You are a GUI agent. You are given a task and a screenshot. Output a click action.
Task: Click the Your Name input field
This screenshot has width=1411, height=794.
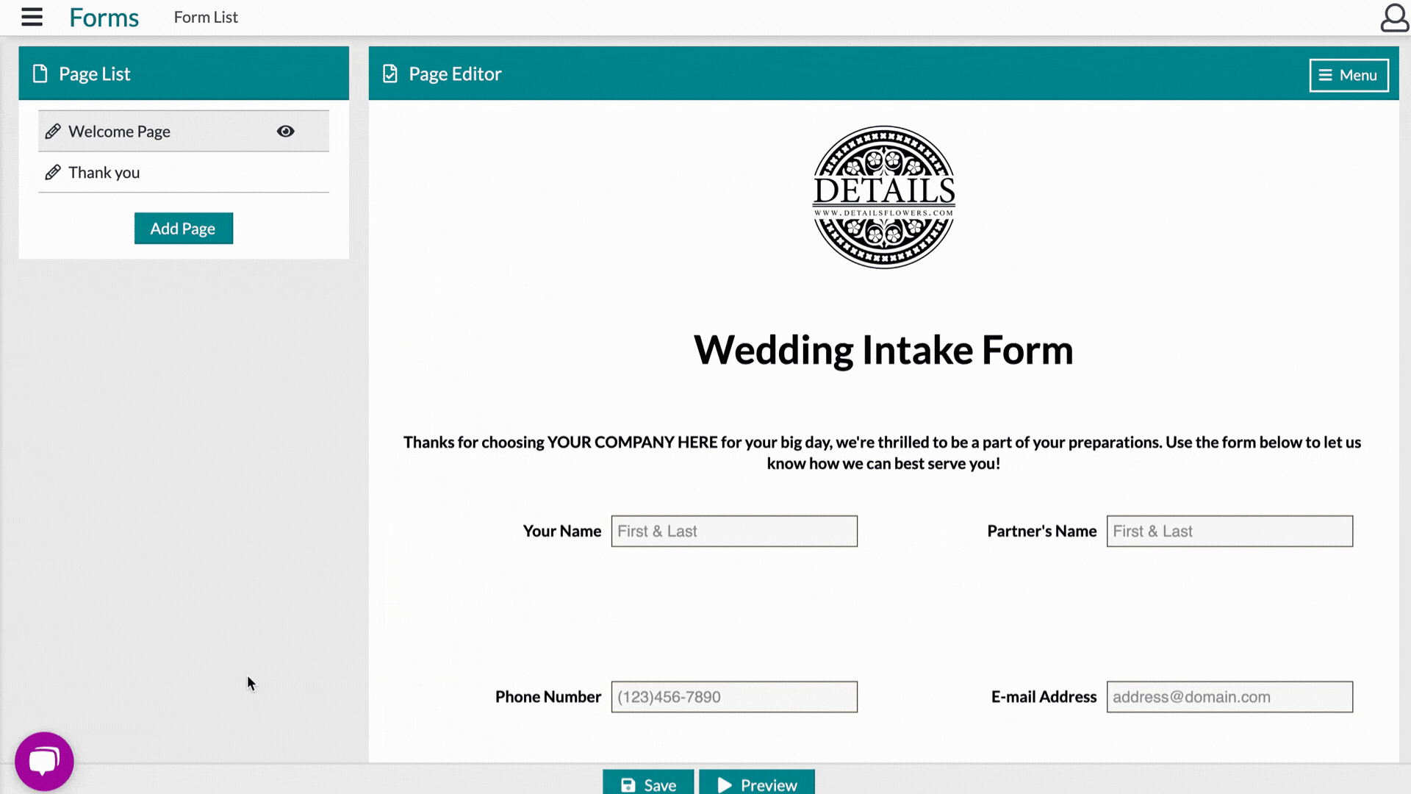(734, 531)
